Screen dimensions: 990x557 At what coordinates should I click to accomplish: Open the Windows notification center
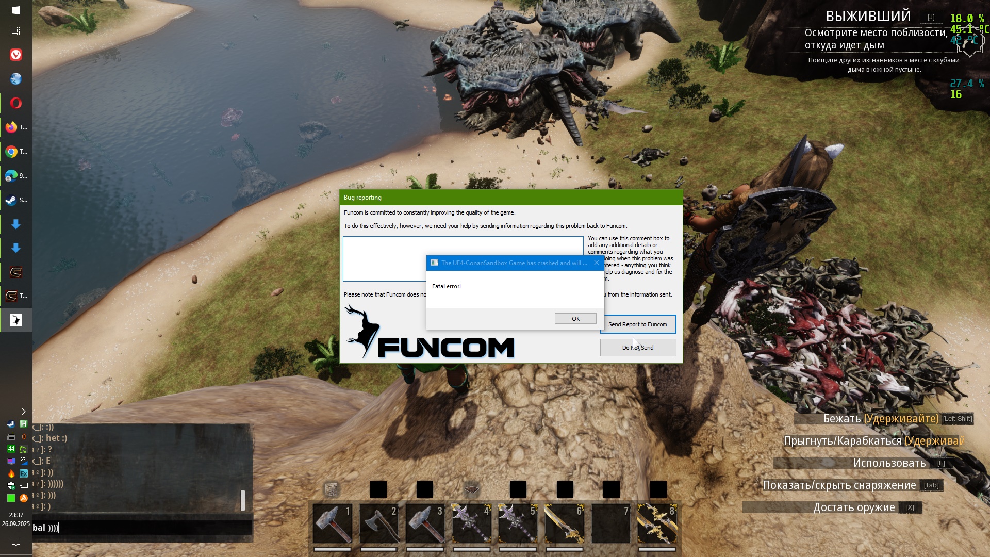[x=16, y=542]
